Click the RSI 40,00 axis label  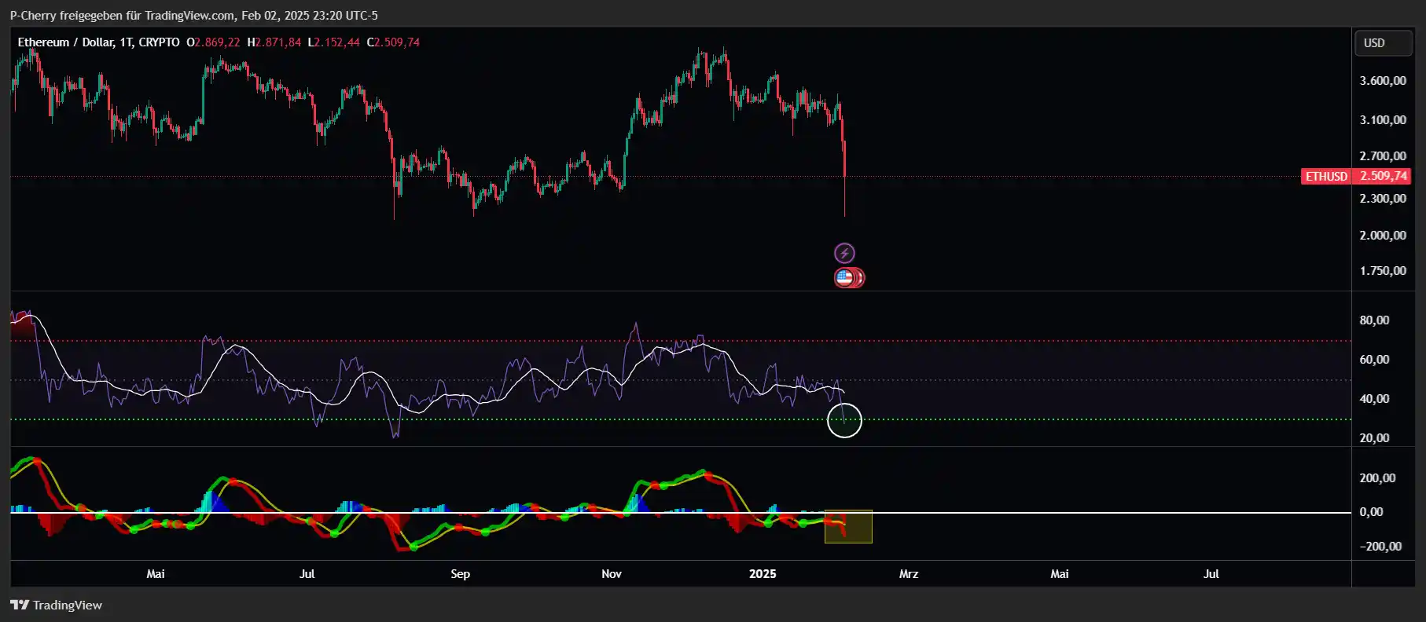pos(1374,399)
